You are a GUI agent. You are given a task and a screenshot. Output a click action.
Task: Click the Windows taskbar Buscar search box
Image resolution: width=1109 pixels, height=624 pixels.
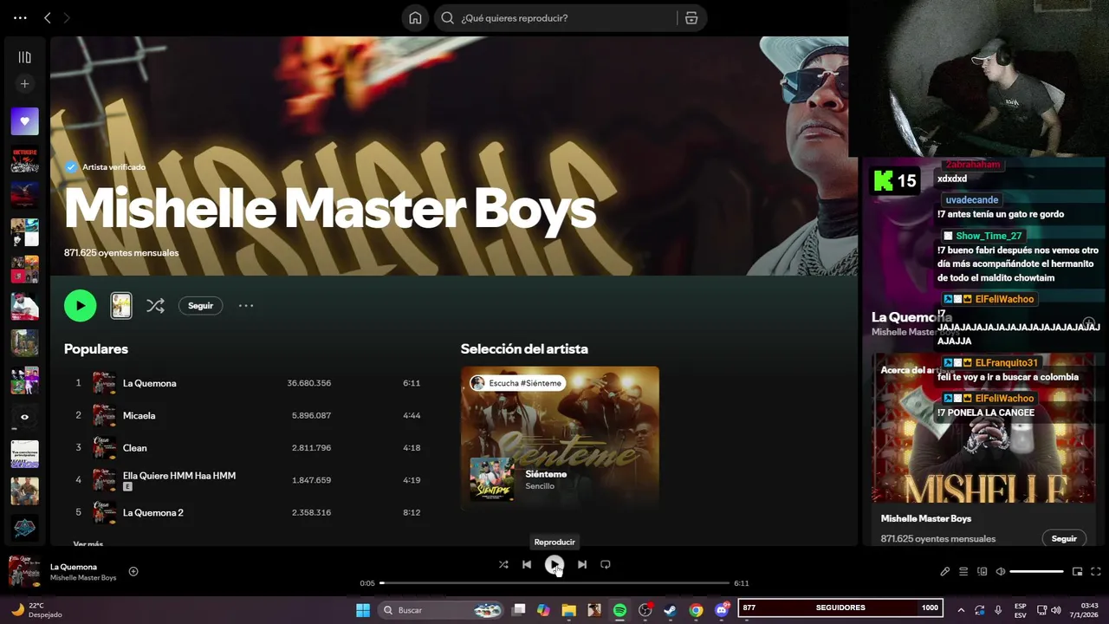point(442,610)
